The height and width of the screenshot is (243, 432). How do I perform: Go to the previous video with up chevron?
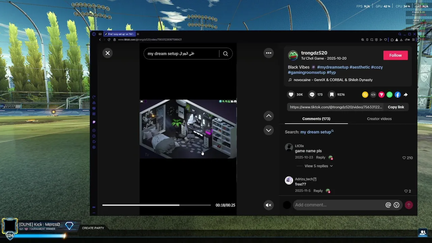click(x=269, y=116)
